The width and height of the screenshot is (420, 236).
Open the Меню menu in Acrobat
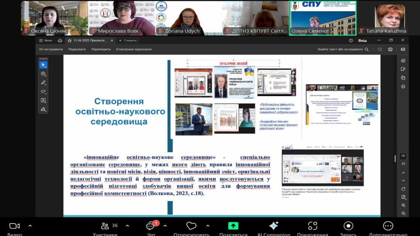click(x=45, y=41)
